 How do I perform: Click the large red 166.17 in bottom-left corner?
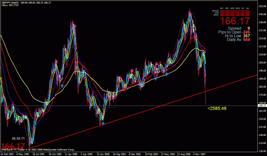click(13, 146)
